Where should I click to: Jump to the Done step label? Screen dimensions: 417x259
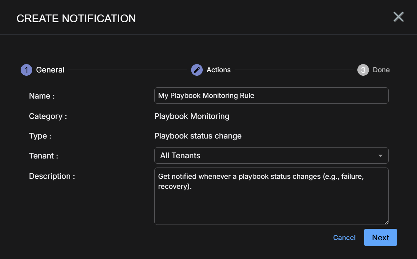pos(381,70)
